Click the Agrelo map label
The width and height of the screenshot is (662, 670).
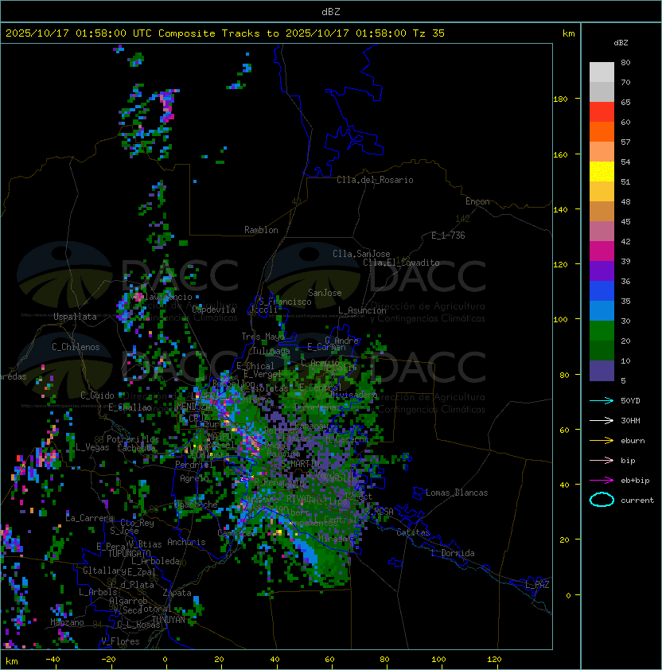point(194,478)
